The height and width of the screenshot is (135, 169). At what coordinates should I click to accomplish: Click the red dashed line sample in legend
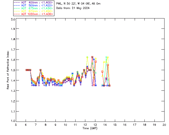(x=17, y=14)
